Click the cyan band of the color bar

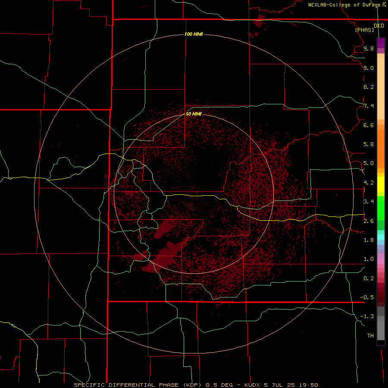[381, 237]
